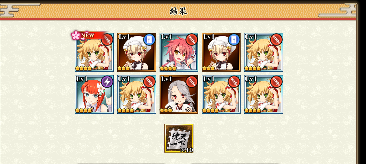Select the blonde card between red-haired and silver-haired cards

click(x=137, y=94)
